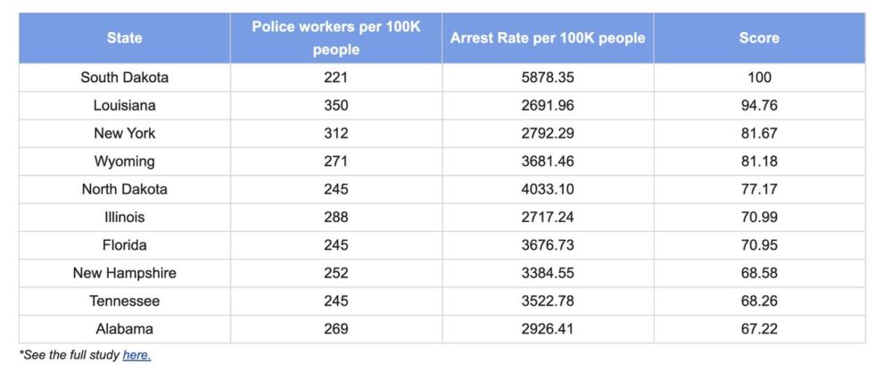This screenshot has width=892, height=371.
Task: Click the South Dakota state cell
Action: click(x=124, y=78)
